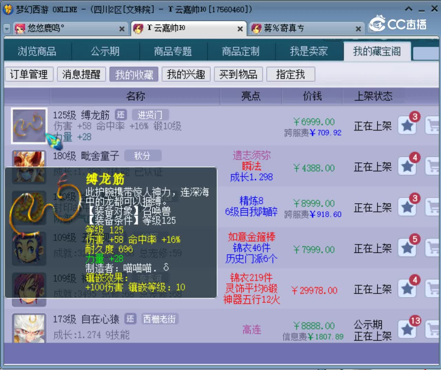The image size is (441, 370).
Task: Click the 自在心猿 pet portrait
Action: tap(29, 328)
